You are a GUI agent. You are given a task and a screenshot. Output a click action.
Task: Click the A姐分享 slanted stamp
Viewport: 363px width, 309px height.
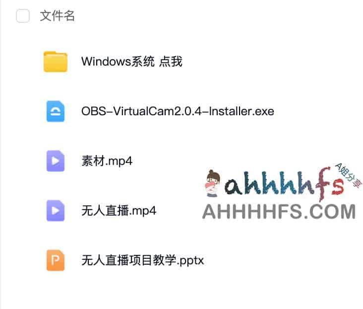[x=349, y=174]
